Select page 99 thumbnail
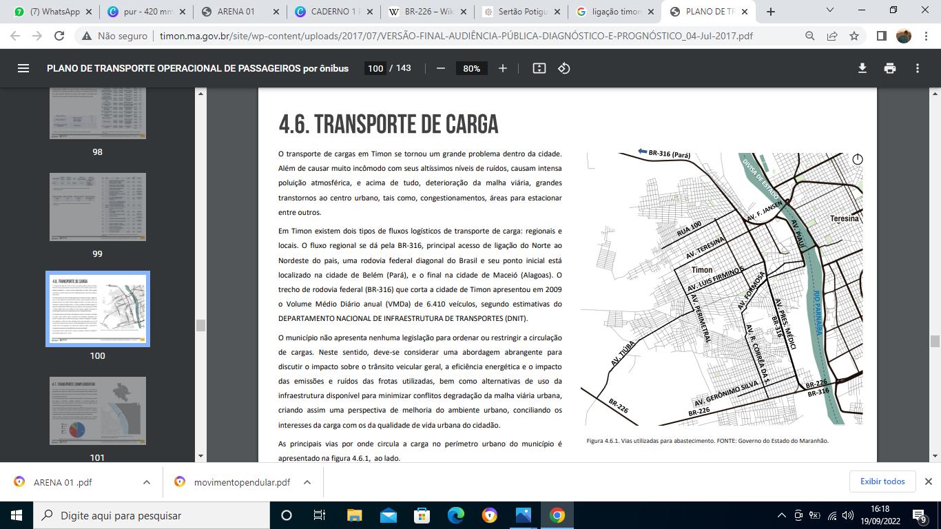The height and width of the screenshot is (529, 941). coord(98,207)
